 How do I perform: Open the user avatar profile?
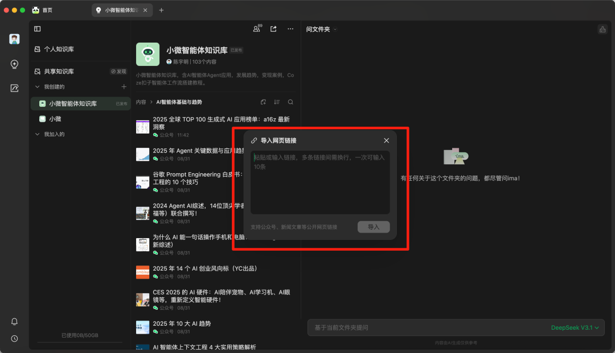click(x=14, y=39)
